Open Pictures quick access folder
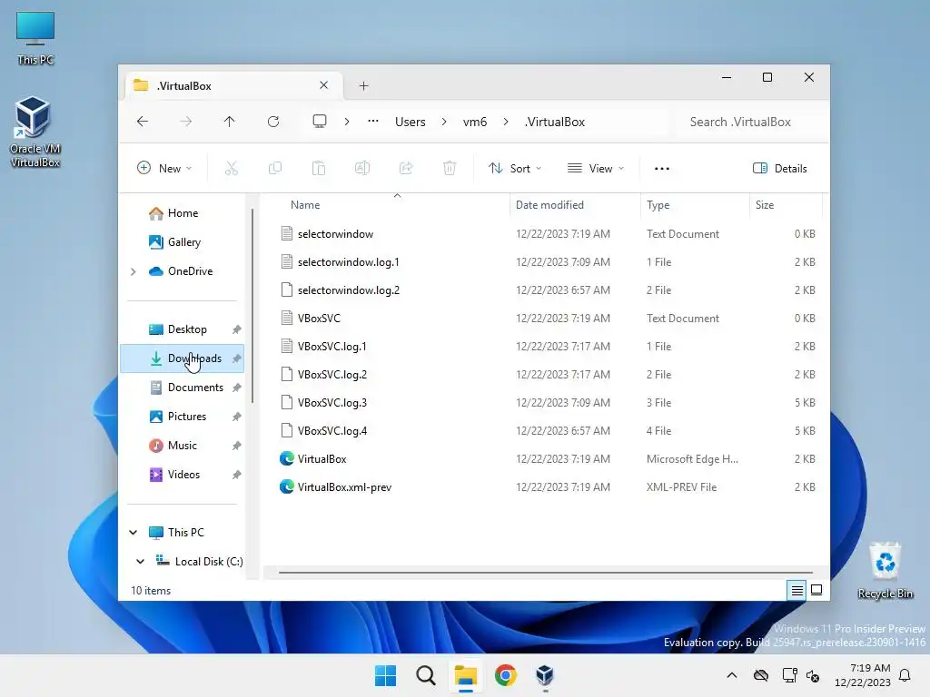Viewport: 930px width, 697px height. (x=183, y=416)
